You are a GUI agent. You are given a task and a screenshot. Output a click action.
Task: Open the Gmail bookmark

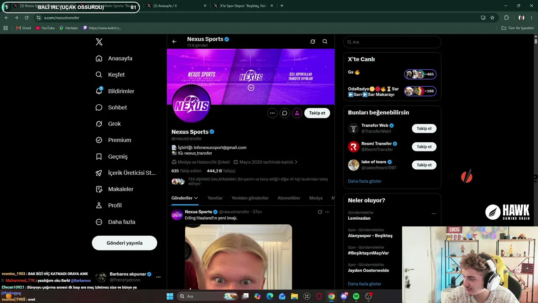[x=24, y=28]
